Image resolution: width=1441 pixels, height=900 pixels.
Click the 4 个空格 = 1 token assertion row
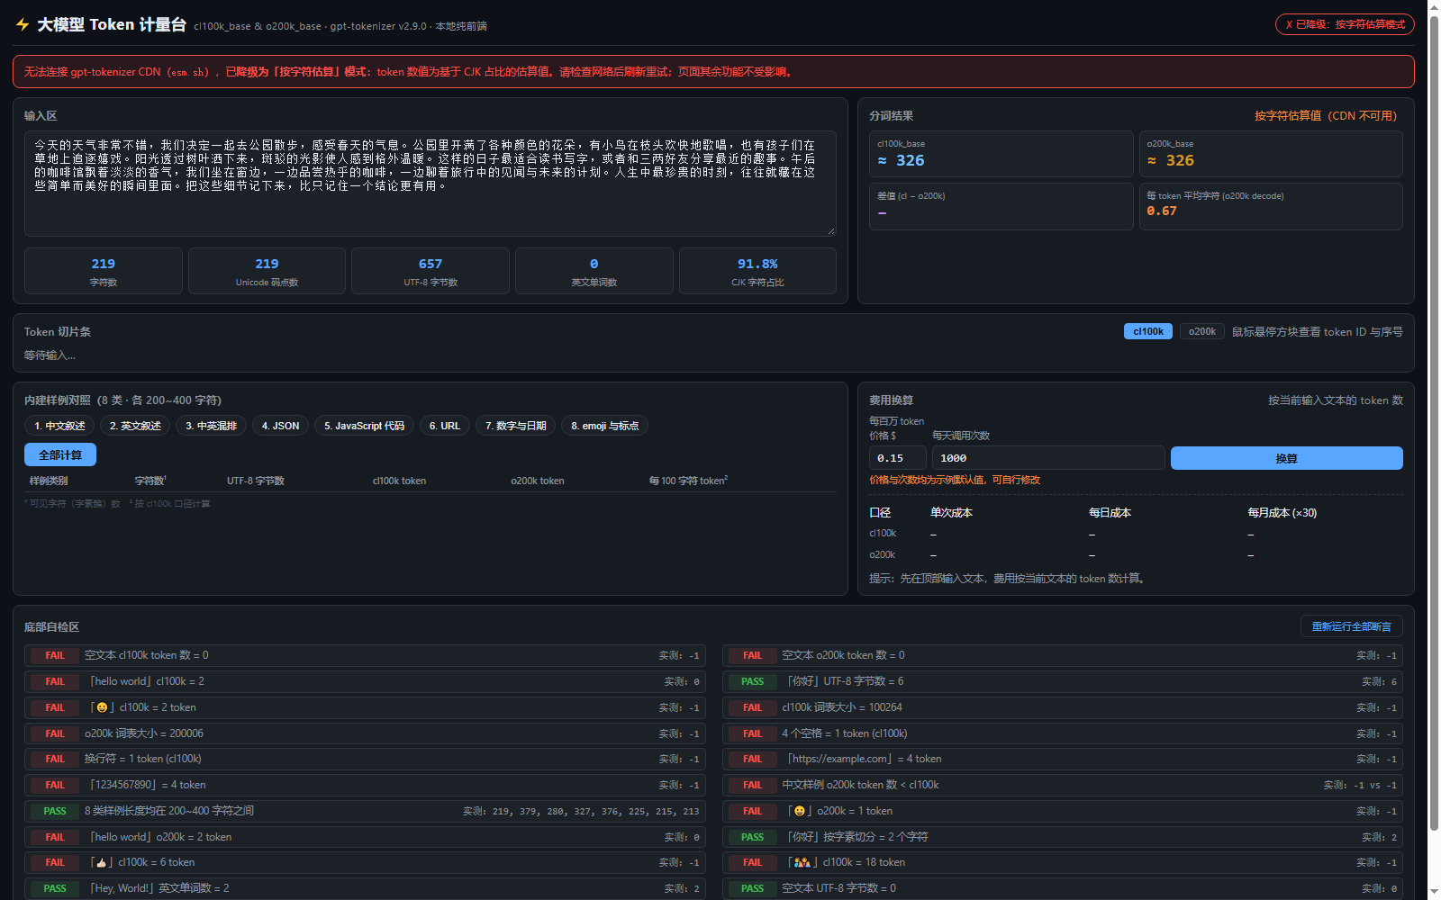point(1063,733)
